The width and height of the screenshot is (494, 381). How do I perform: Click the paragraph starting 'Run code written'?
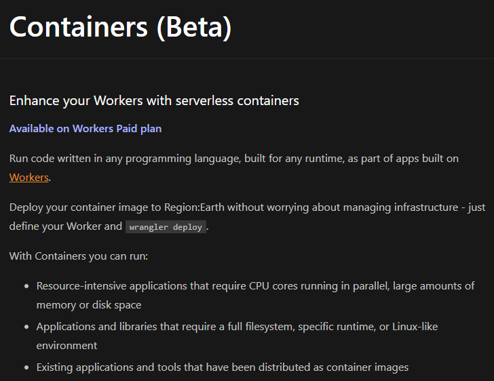pyautogui.click(x=233, y=168)
